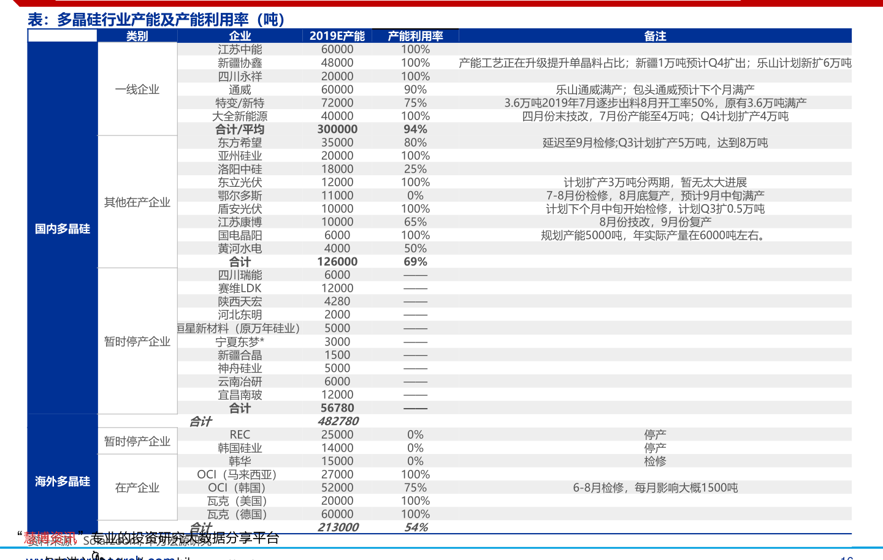
Task: Select 通威 utilization rate 90%
Action: coord(415,89)
